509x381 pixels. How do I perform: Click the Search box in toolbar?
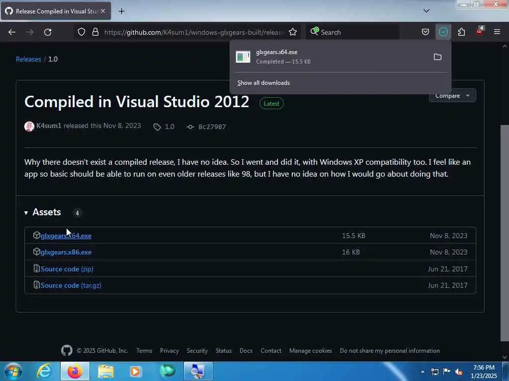[x=353, y=32]
